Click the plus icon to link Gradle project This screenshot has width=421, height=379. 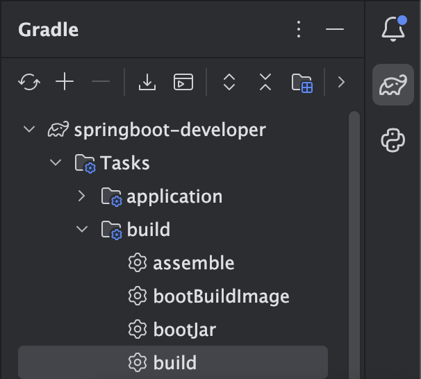(65, 81)
